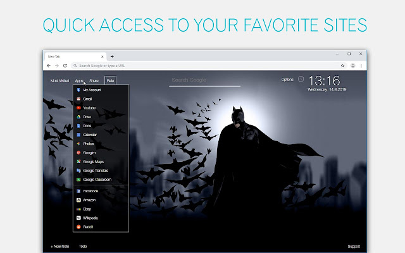Click the browser forward arrow

[57, 66]
